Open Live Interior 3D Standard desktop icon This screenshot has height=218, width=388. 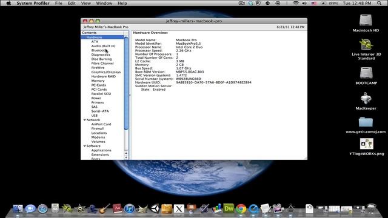pyautogui.click(x=366, y=45)
